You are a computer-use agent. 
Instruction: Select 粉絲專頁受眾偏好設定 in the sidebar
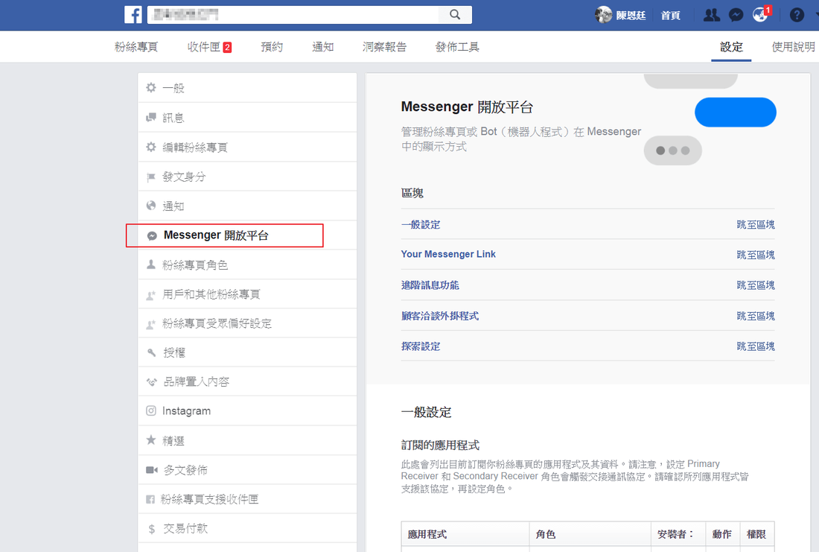pos(248,323)
